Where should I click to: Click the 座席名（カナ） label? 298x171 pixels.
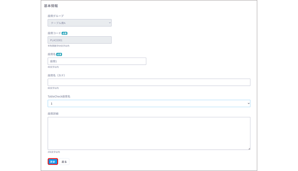(x=56, y=76)
